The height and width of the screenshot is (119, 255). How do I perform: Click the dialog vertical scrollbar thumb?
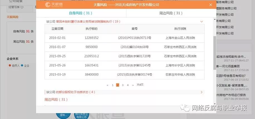(x=215, y=53)
